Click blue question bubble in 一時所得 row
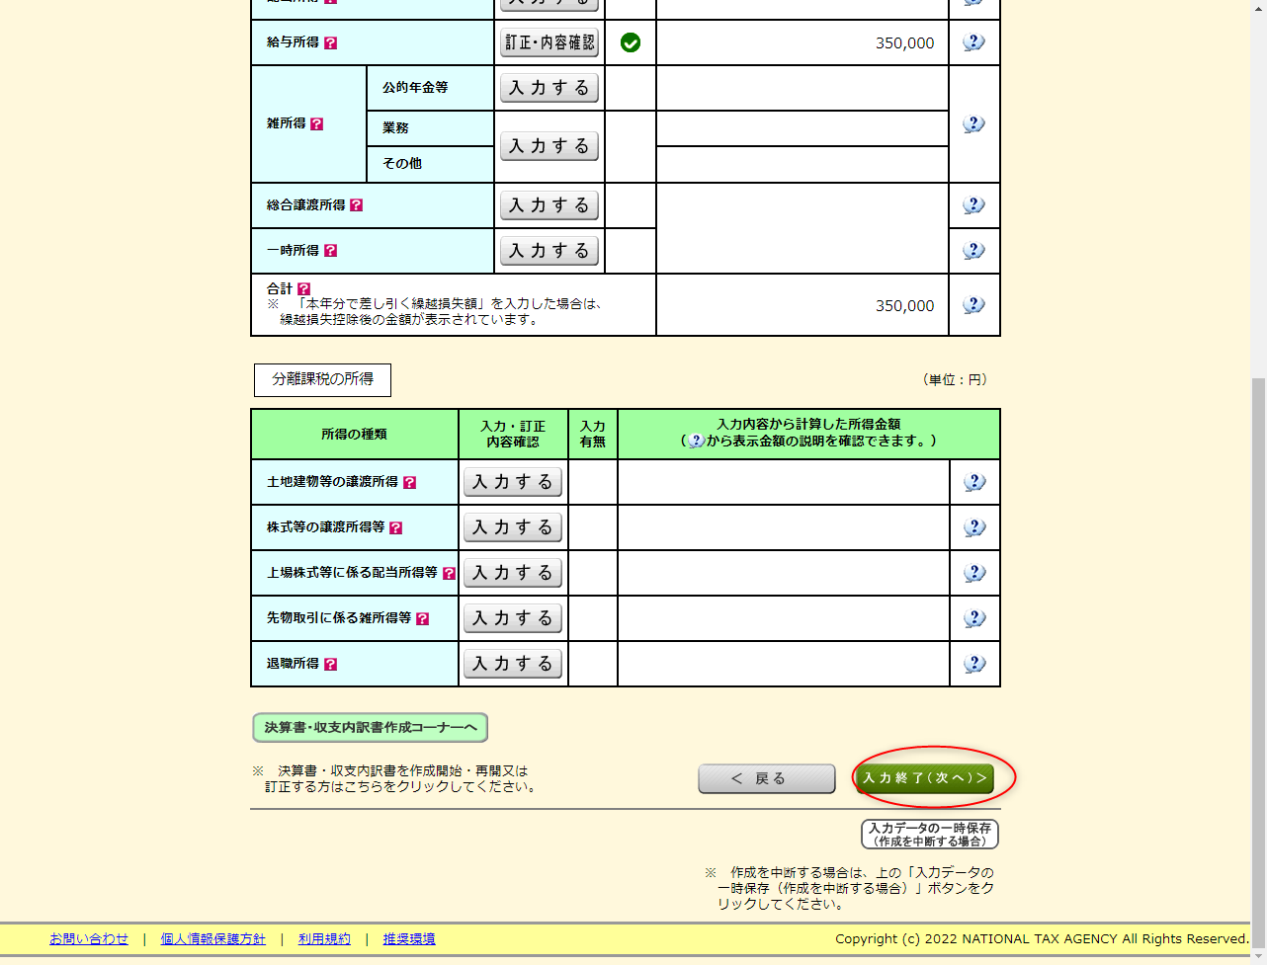The image size is (1267, 965). pos(973,250)
